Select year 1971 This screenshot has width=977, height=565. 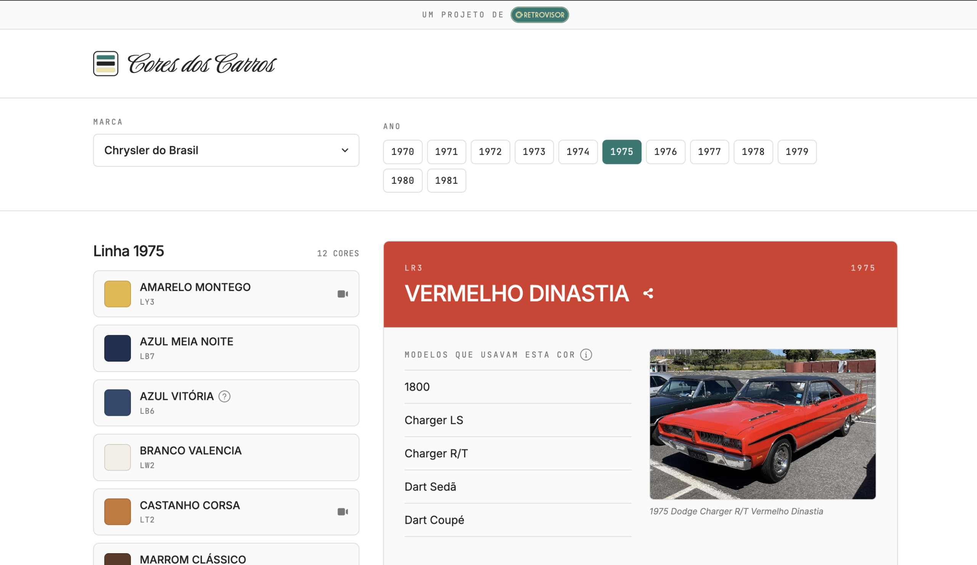coord(446,152)
